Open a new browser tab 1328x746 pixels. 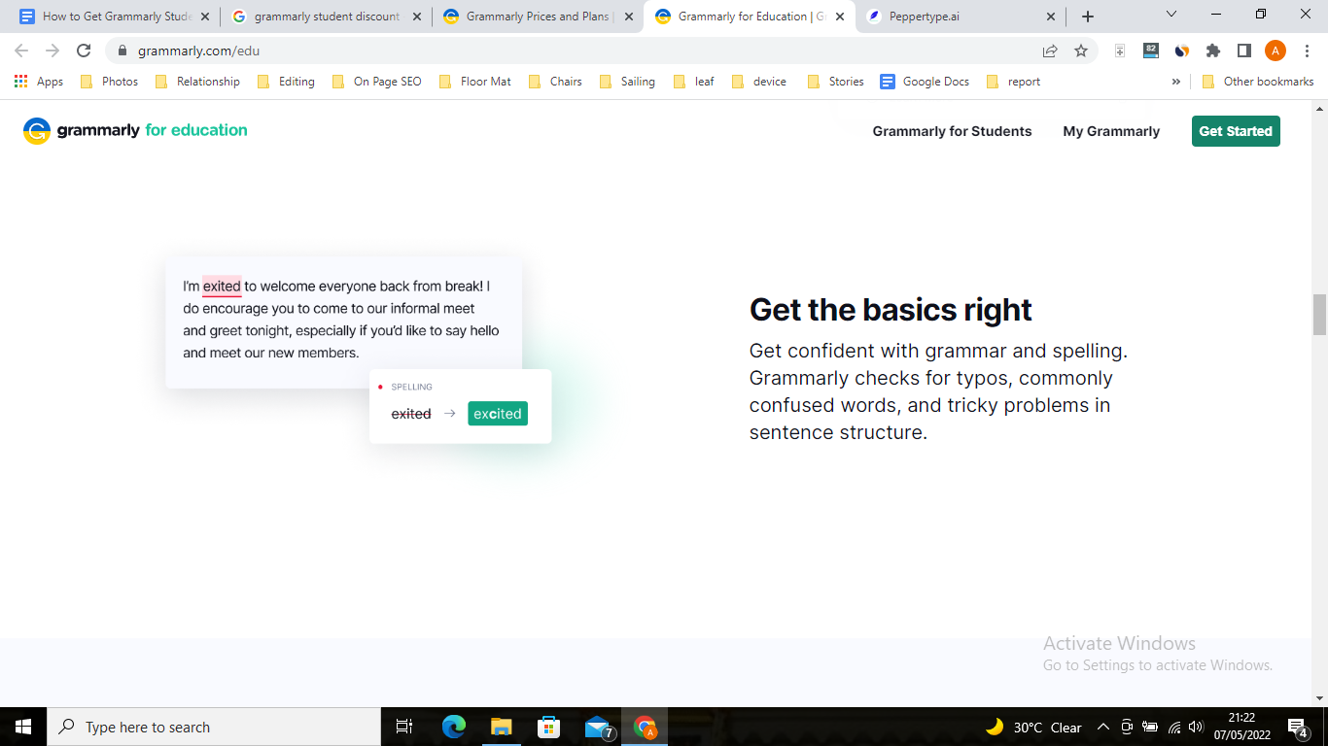tap(1088, 17)
